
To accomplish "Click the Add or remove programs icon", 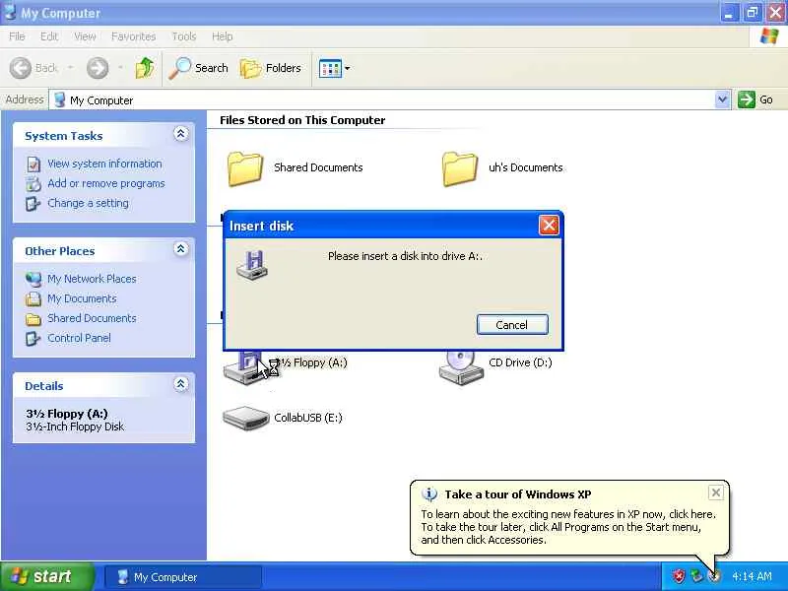I will 33,184.
